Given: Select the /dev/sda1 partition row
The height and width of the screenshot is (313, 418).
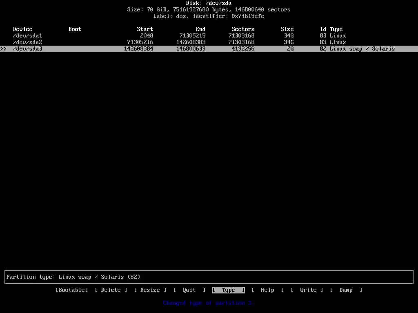Looking at the screenshot, I should click(209, 36).
